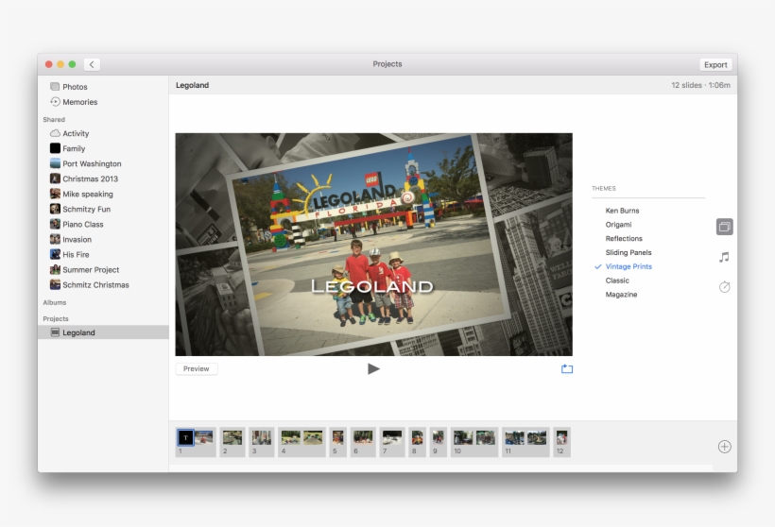The image size is (775, 527).
Task: Choose the Sliding Panels theme
Action: [x=629, y=252]
